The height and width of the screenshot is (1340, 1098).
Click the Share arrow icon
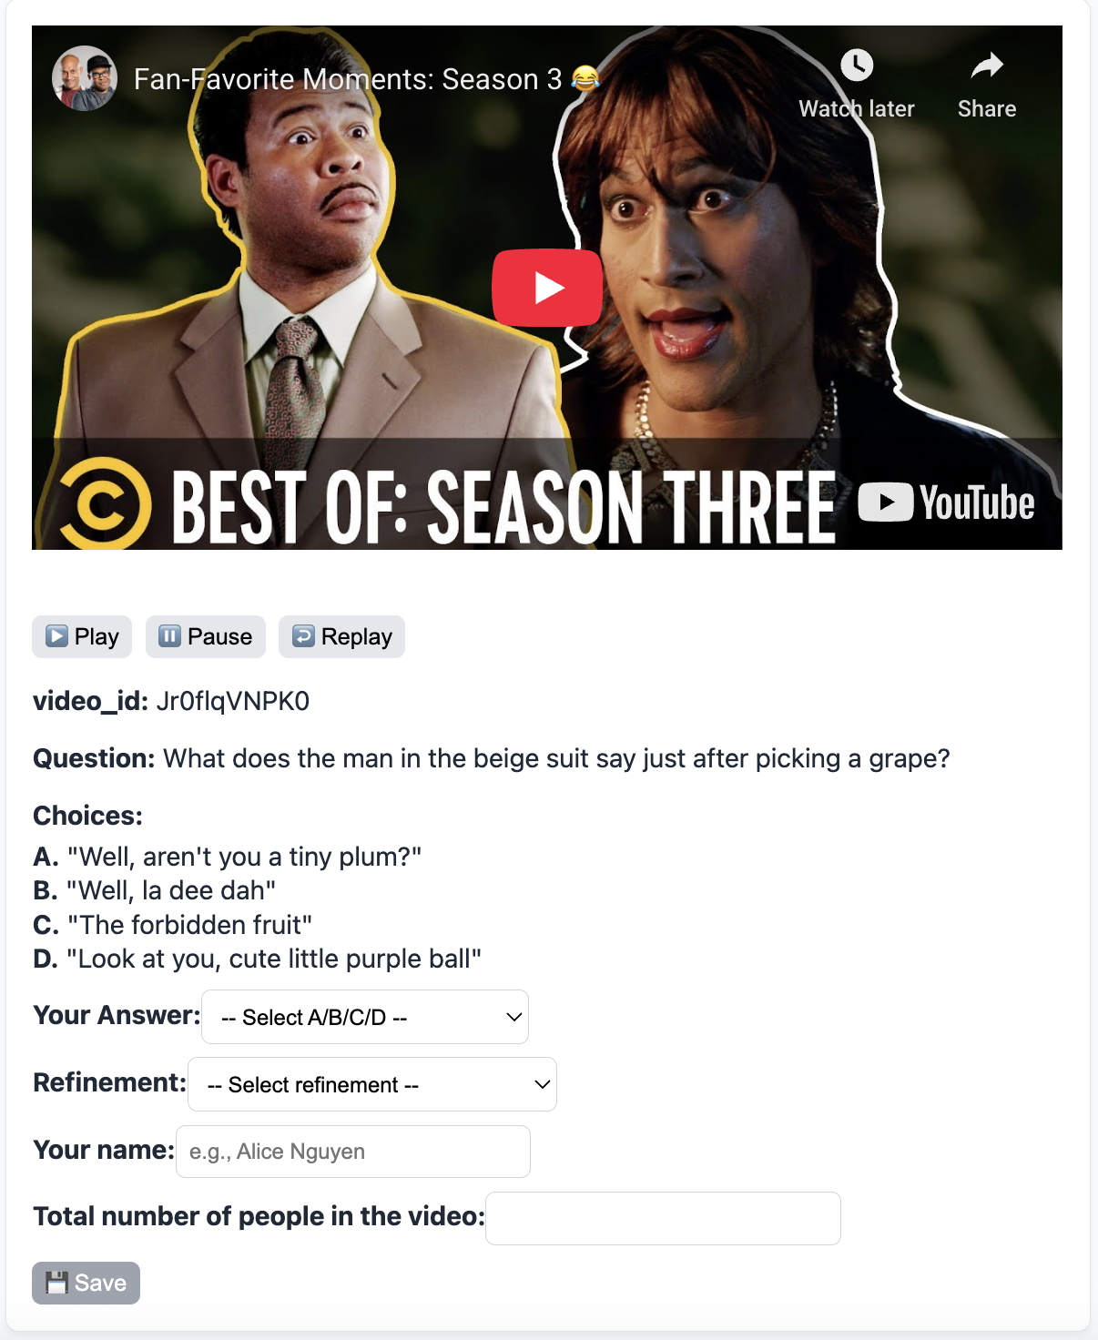987,66
